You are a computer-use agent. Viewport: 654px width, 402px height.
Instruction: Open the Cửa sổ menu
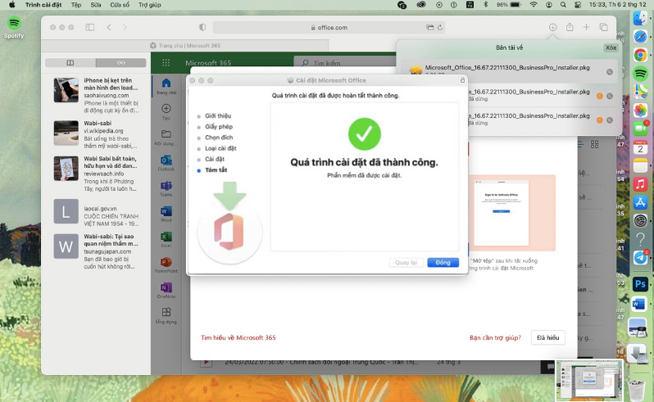coord(120,5)
